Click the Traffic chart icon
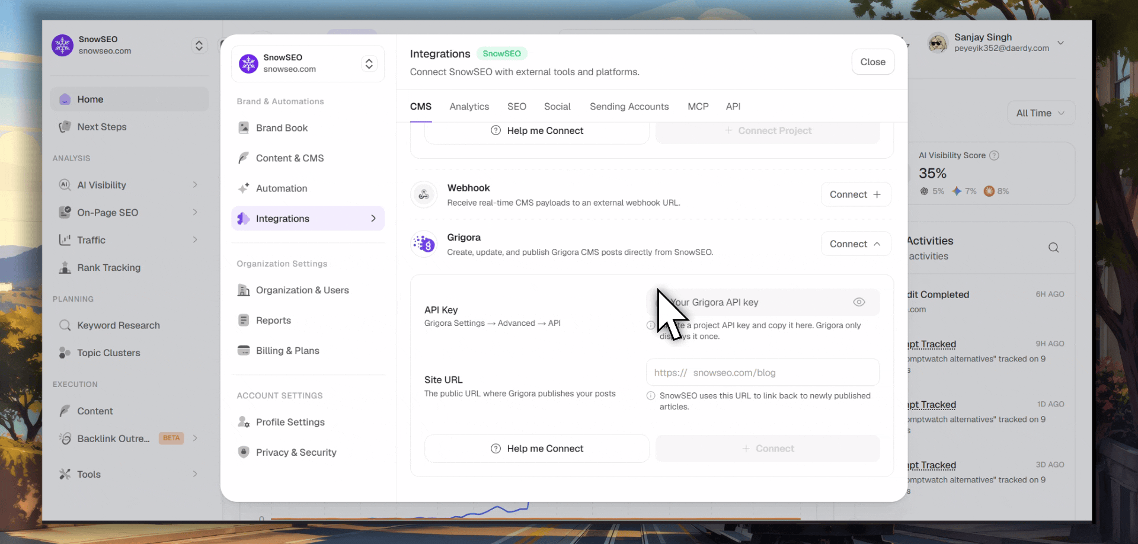The height and width of the screenshot is (544, 1138). (65, 240)
